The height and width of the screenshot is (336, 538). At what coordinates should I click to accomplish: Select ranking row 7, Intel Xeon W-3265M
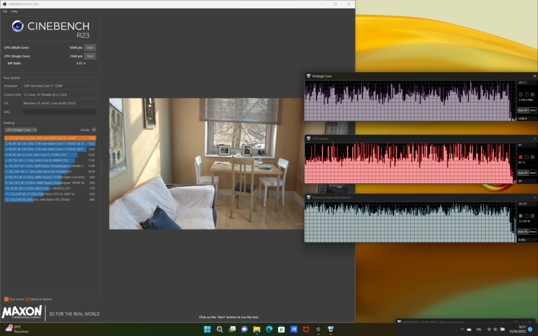click(x=50, y=172)
